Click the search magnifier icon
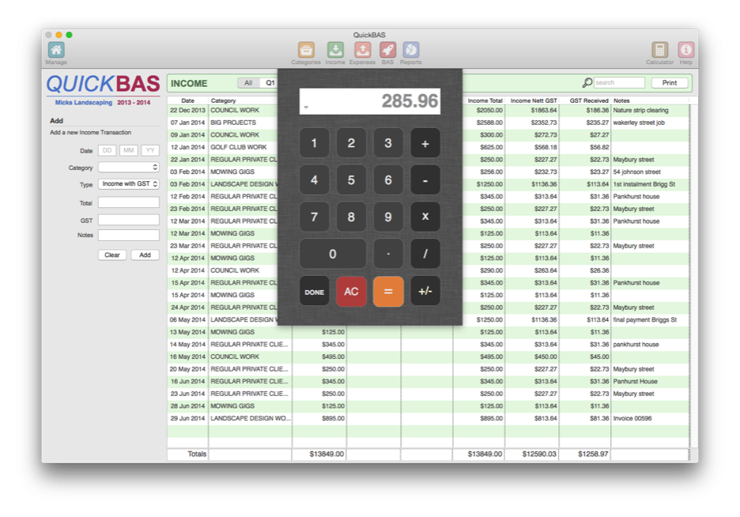Screen dimensions: 740x517 click(x=586, y=82)
